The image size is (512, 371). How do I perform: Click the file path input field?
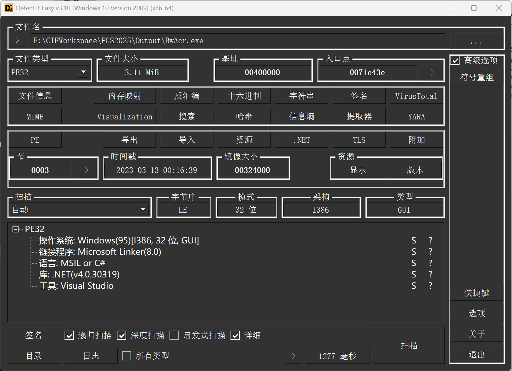click(238, 40)
